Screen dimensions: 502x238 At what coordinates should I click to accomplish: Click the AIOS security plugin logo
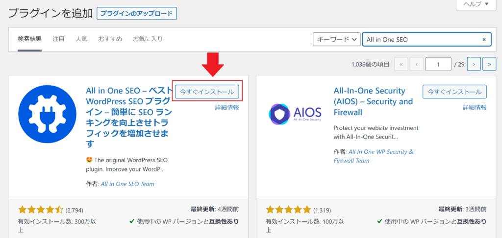tap(295, 114)
